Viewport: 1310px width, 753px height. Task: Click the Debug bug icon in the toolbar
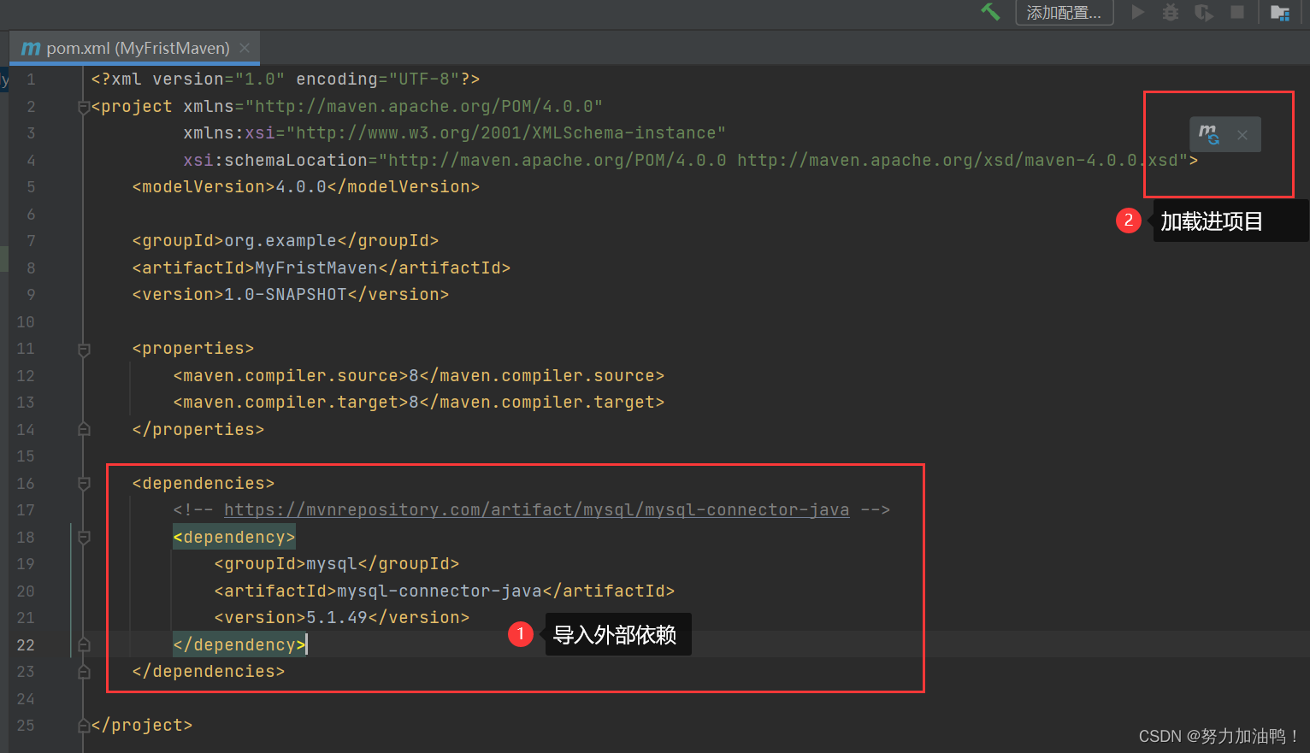[1171, 12]
